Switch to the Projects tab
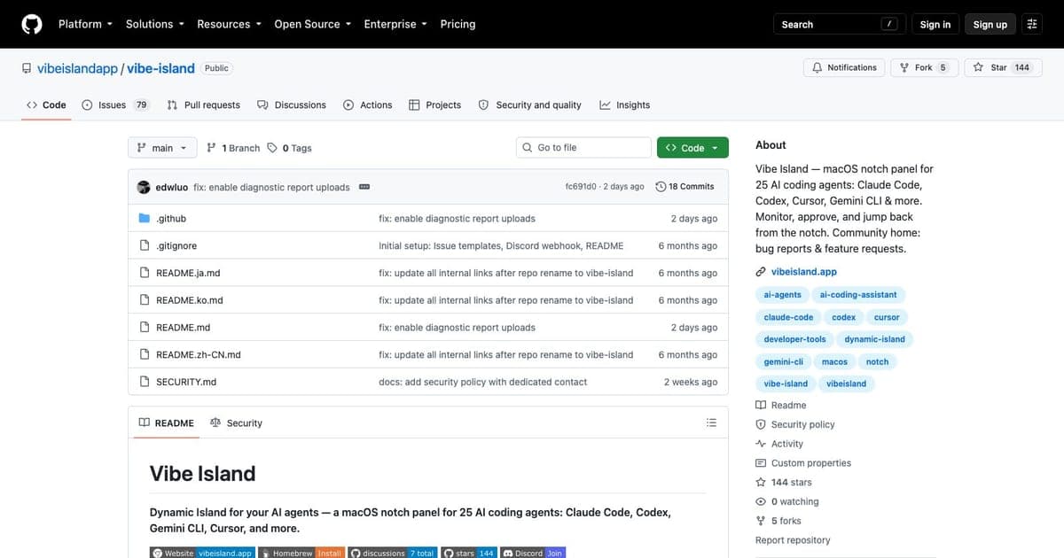Image resolution: width=1064 pixels, height=558 pixels. click(x=434, y=105)
